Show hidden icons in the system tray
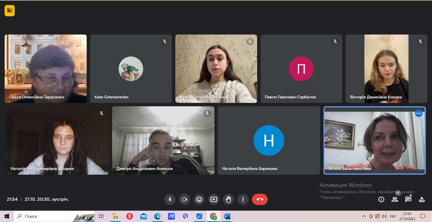Image resolution: width=432 pixels, height=222 pixels. (364, 217)
